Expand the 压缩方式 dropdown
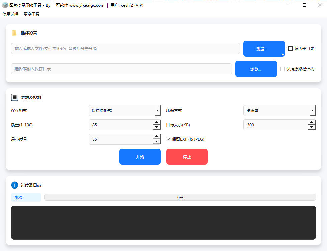The height and width of the screenshot is (251, 327). (x=279, y=110)
